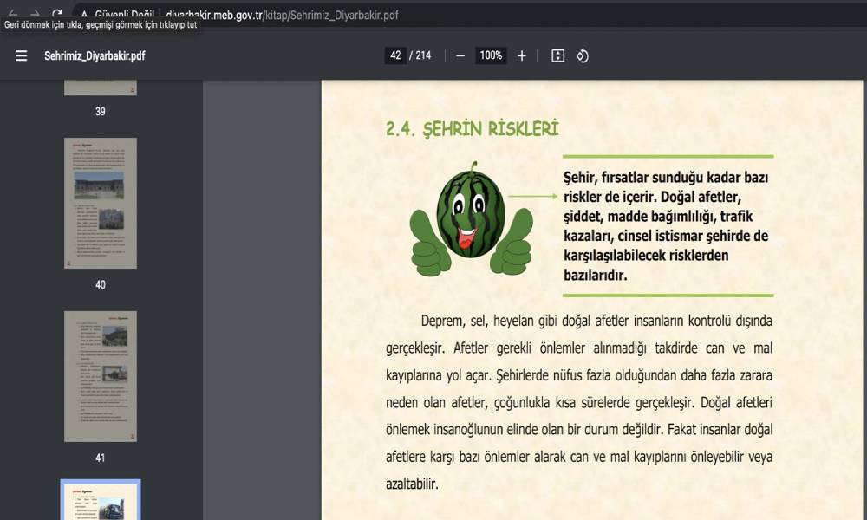Click the total page count '/ 214'

pyautogui.click(x=420, y=55)
